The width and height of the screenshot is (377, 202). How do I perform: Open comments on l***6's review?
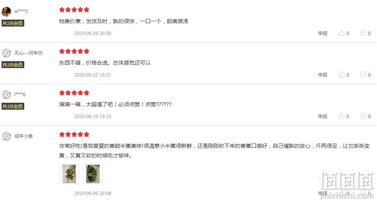tap(365, 116)
